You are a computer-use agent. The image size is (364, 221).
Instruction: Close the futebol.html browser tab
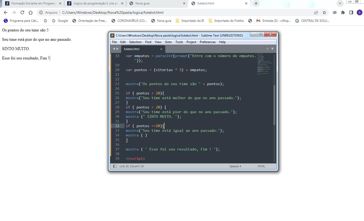click(x=246, y=3)
